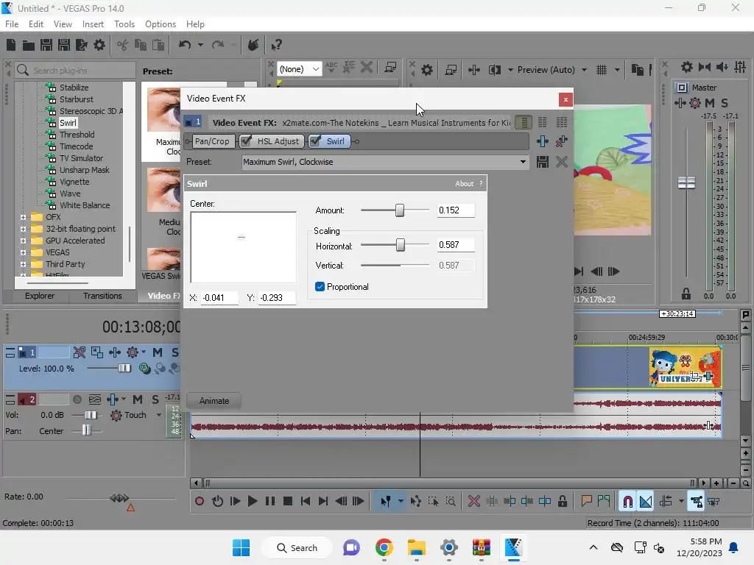Open Project Properties gear in main toolbar

99,45
